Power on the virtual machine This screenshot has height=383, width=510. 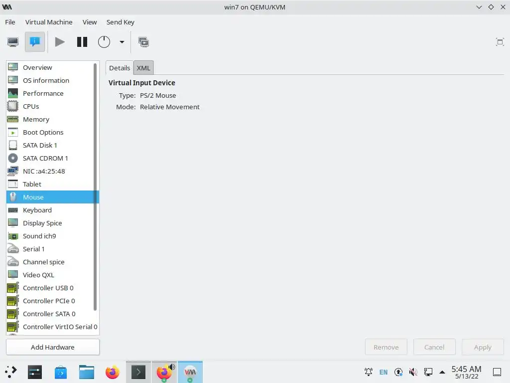click(60, 42)
